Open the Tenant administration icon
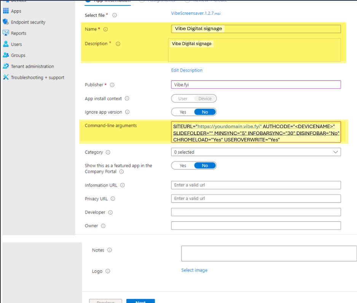The width and height of the screenshot is (357, 303). [x=6, y=66]
